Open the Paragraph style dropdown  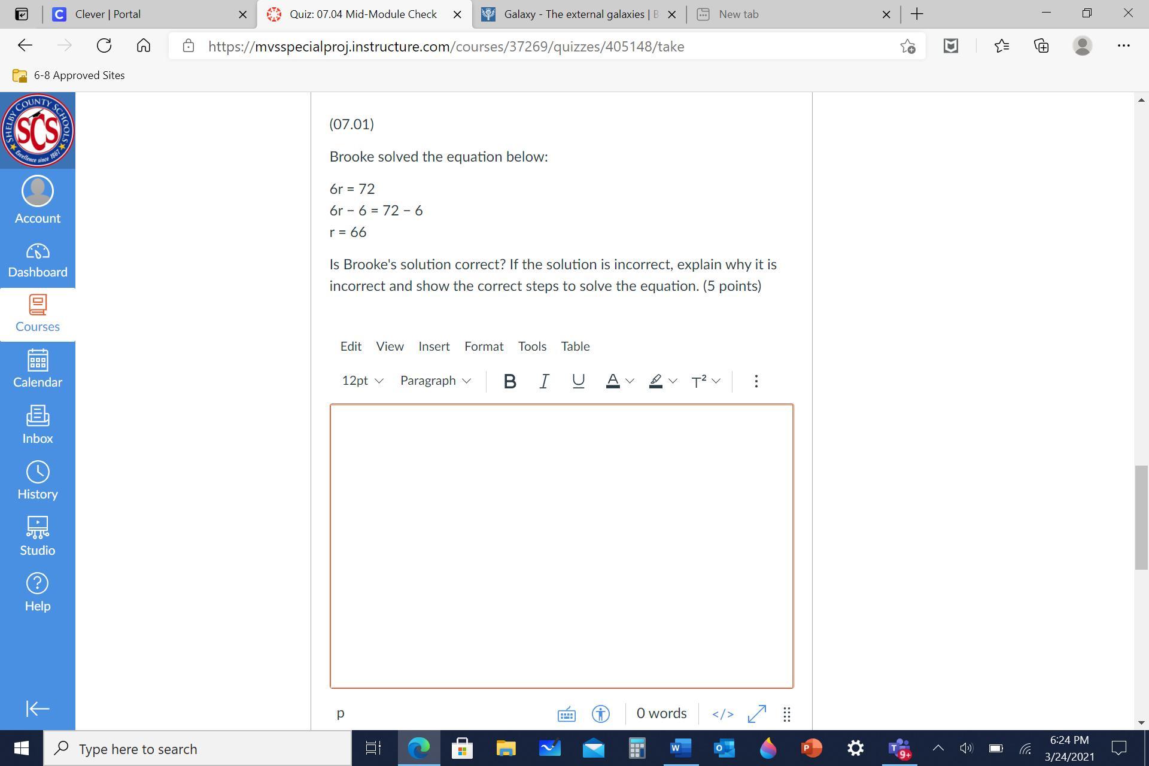click(435, 381)
